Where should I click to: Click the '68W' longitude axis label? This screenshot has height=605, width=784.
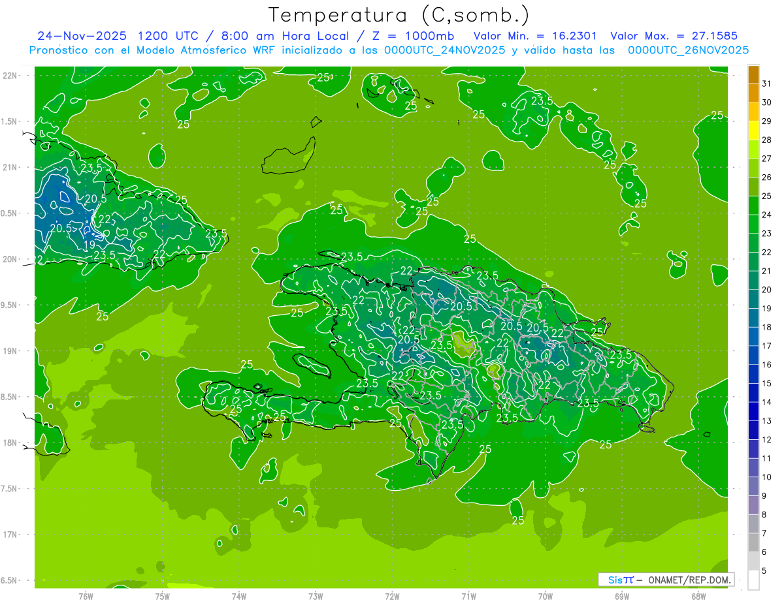[698, 597]
